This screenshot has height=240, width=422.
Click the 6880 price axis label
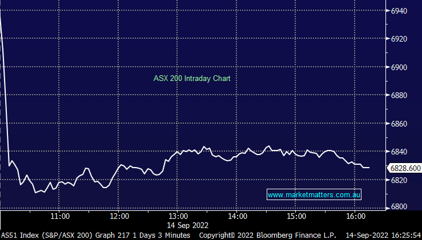pos(404,96)
